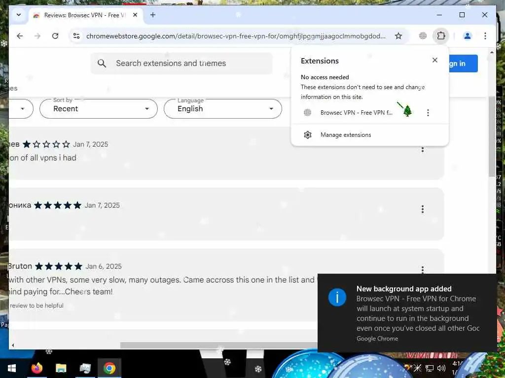
Task: Click the Manage extensions gear icon
Action: [x=308, y=135]
